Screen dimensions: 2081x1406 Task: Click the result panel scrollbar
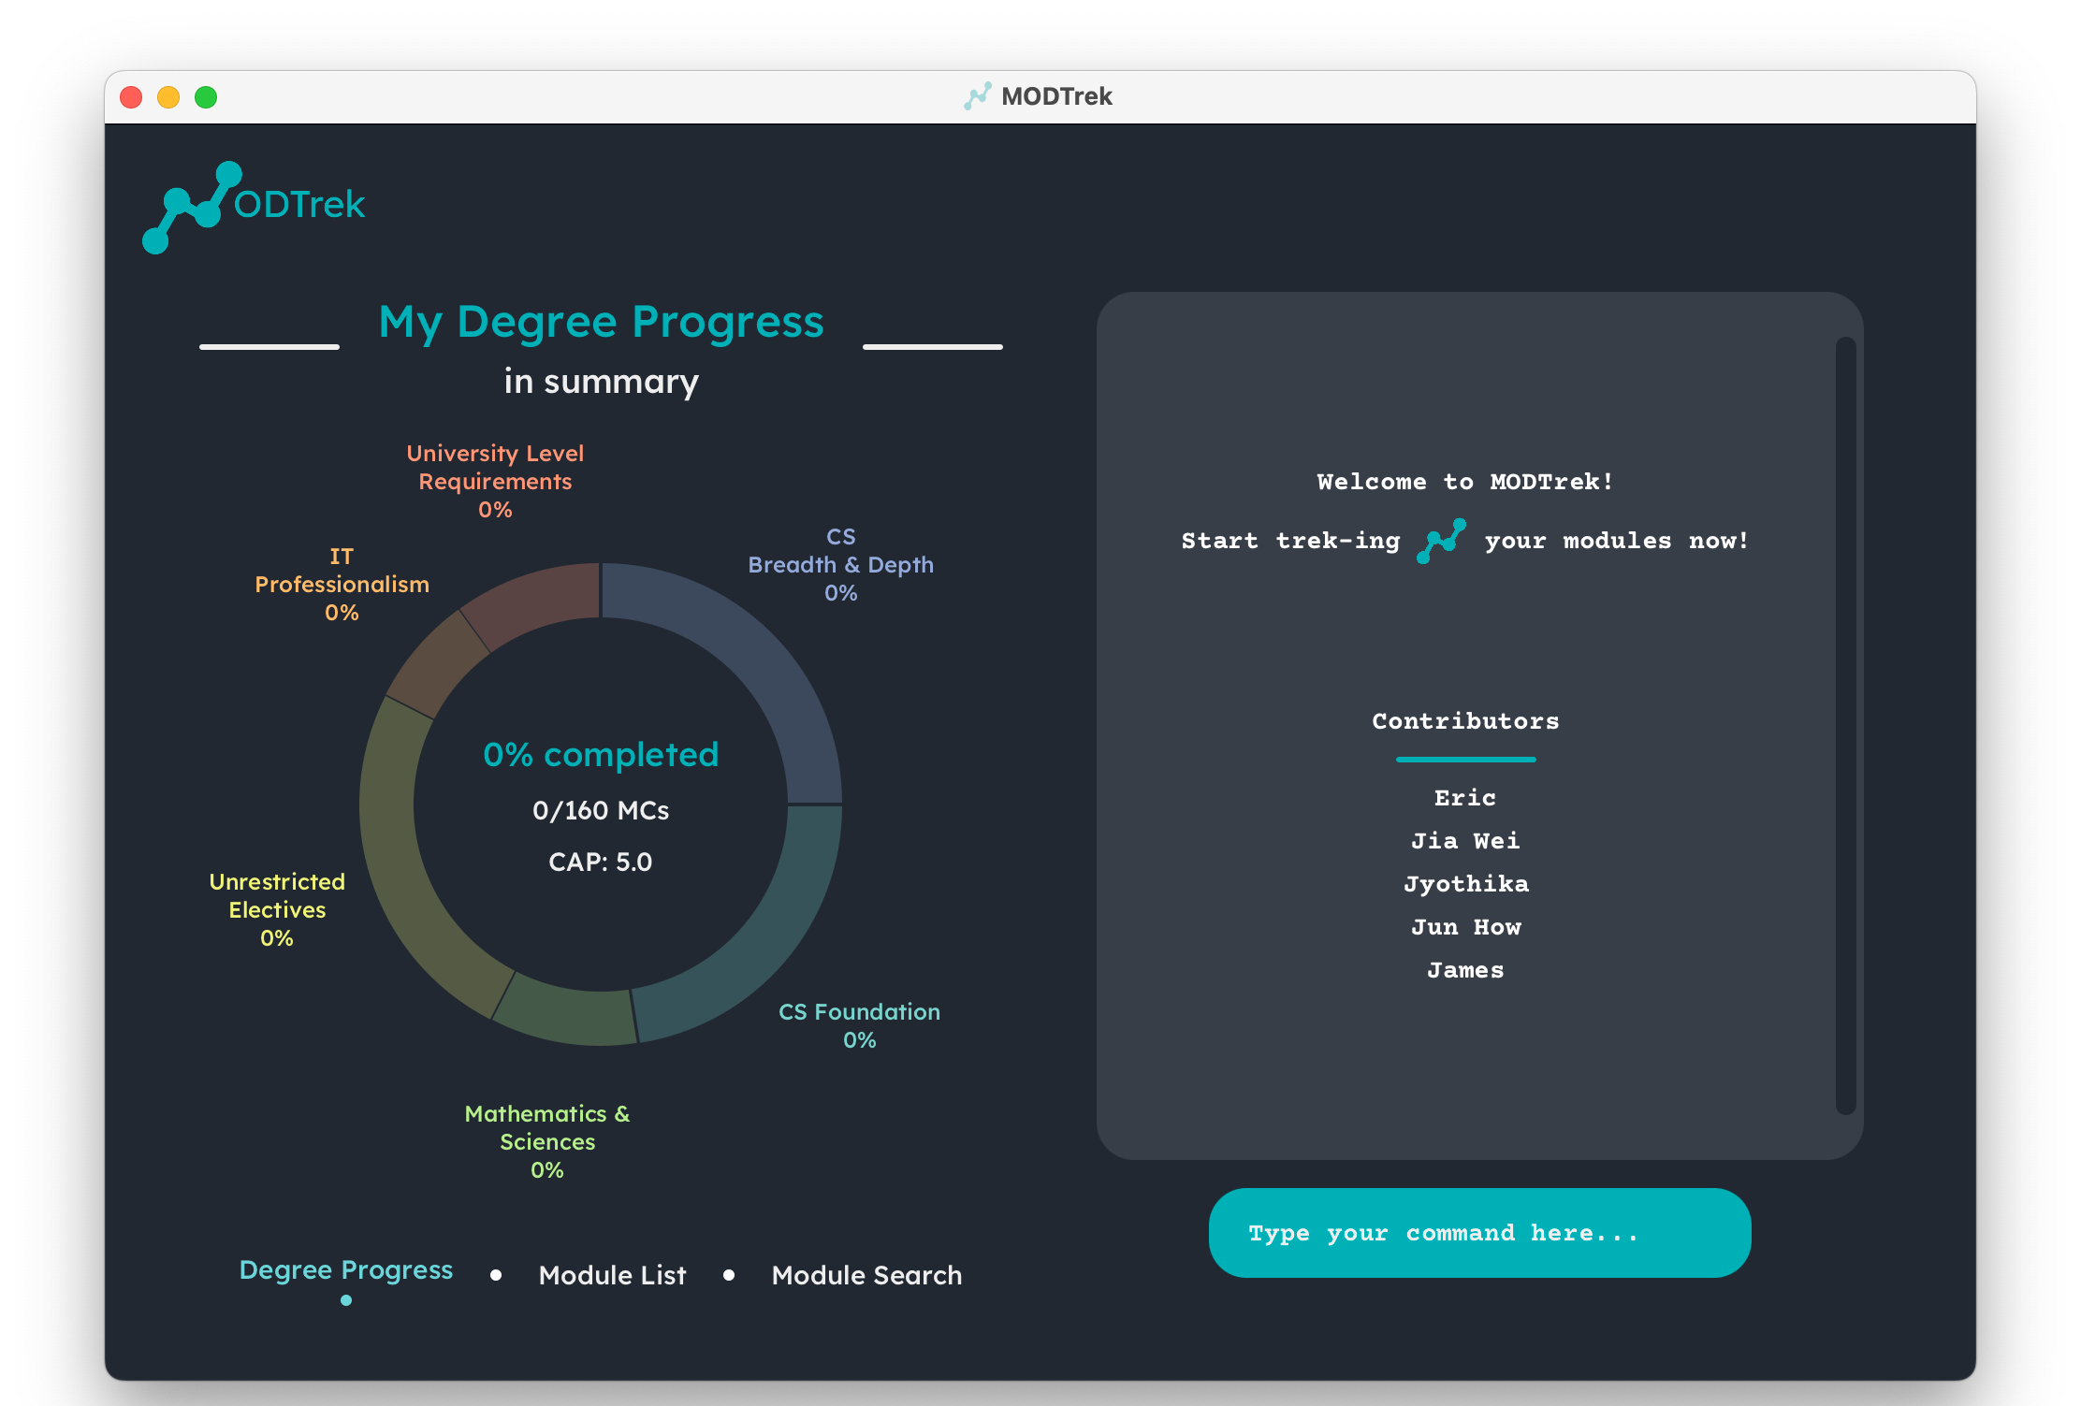1845,725
